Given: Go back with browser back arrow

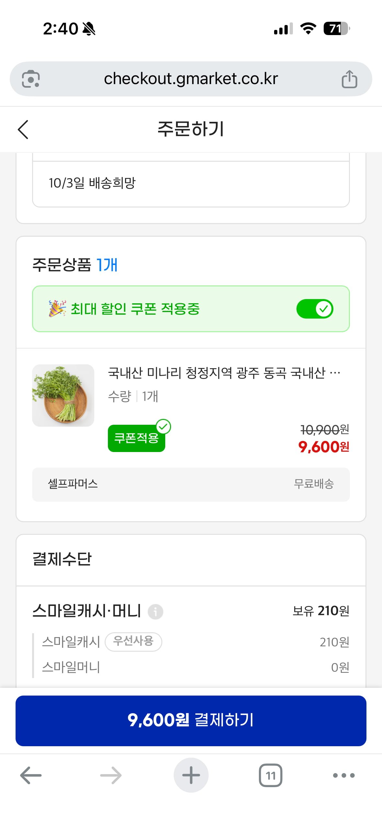Looking at the screenshot, I should click(31, 775).
